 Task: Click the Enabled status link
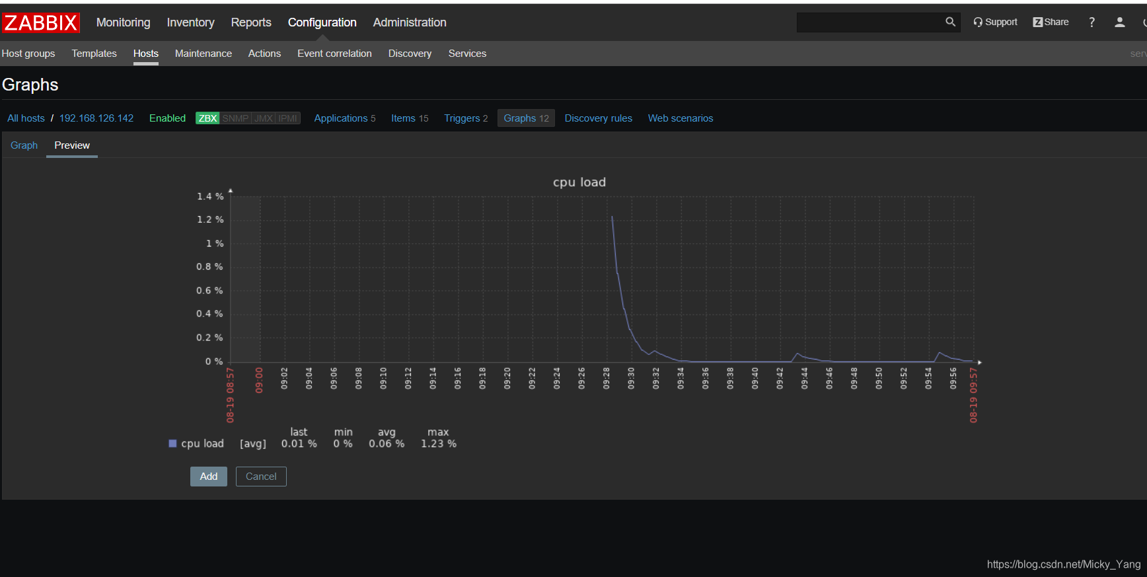tap(167, 118)
